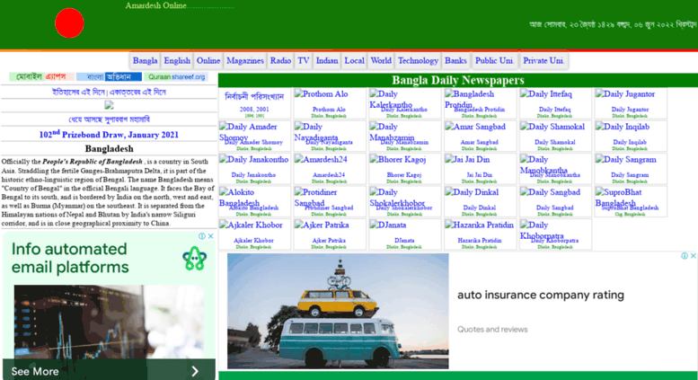Viewport: 698px width, 380px height.
Task: Close the auto insurance ad
Action: (692, 257)
